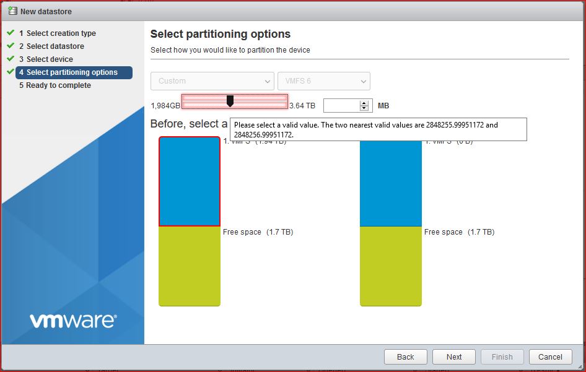The image size is (586, 372).
Task: Decrease partition size with down stepper arrow
Action: [x=364, y=108]
